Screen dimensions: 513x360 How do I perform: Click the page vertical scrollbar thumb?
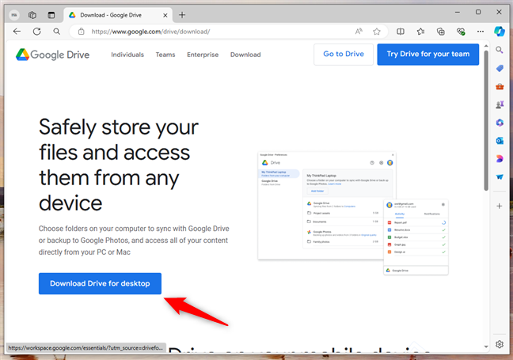coord(486,120)
